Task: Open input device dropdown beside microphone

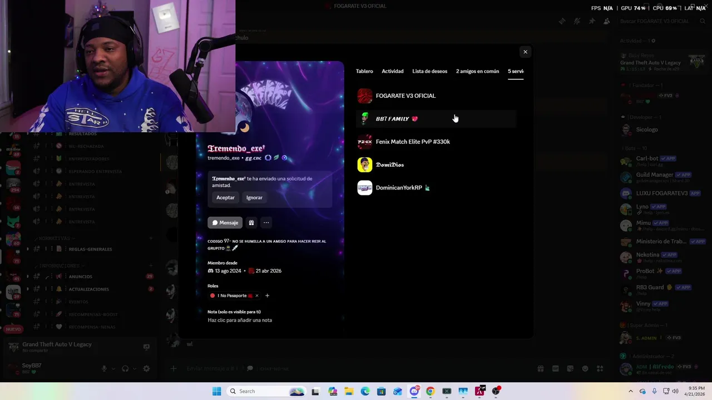Action: [x=113, y=368]
